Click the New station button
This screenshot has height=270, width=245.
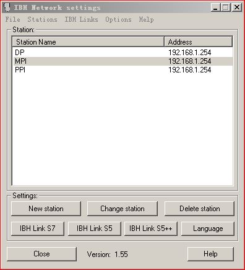(46, 209)
